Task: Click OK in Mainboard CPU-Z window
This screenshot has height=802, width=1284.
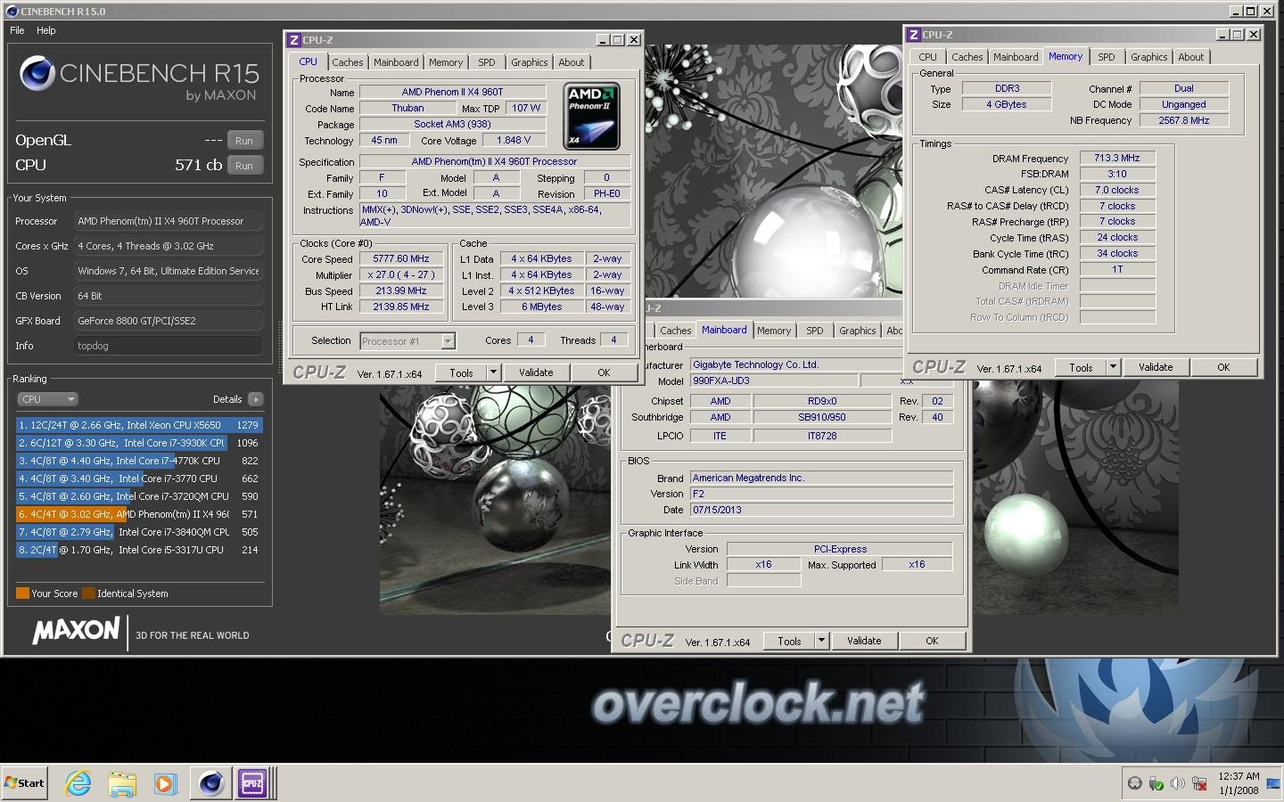Action: pos(932,641)
